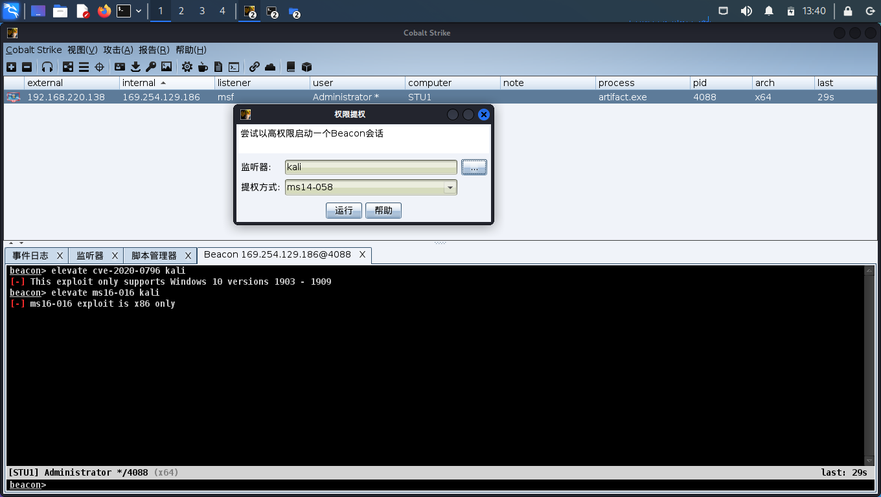This screenshot has width=881, height=497.
Task: Close the 脚本管理器 tab
Action: [x=188, y=256]
